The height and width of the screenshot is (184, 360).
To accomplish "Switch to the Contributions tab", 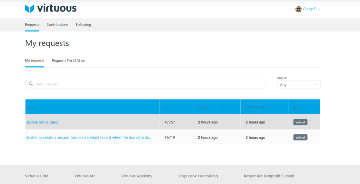I will [x=57, y=24].
